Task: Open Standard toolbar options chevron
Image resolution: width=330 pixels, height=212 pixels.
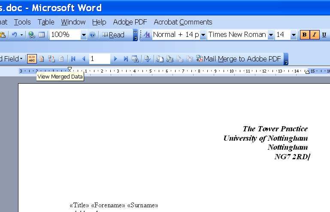Action: 135,35
